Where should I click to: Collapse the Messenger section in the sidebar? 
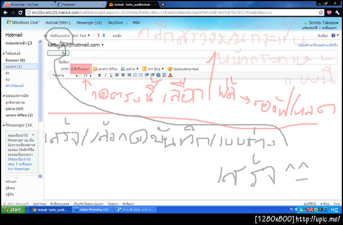(x=4, y=125)
